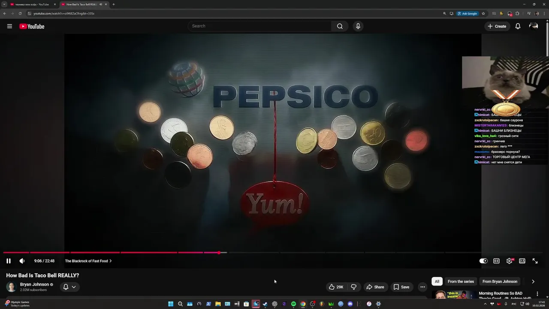The width and height of the screenshot is (549, 309).
Task: Open Olympic Games widget on taskbar
Action: click(17, 303)
